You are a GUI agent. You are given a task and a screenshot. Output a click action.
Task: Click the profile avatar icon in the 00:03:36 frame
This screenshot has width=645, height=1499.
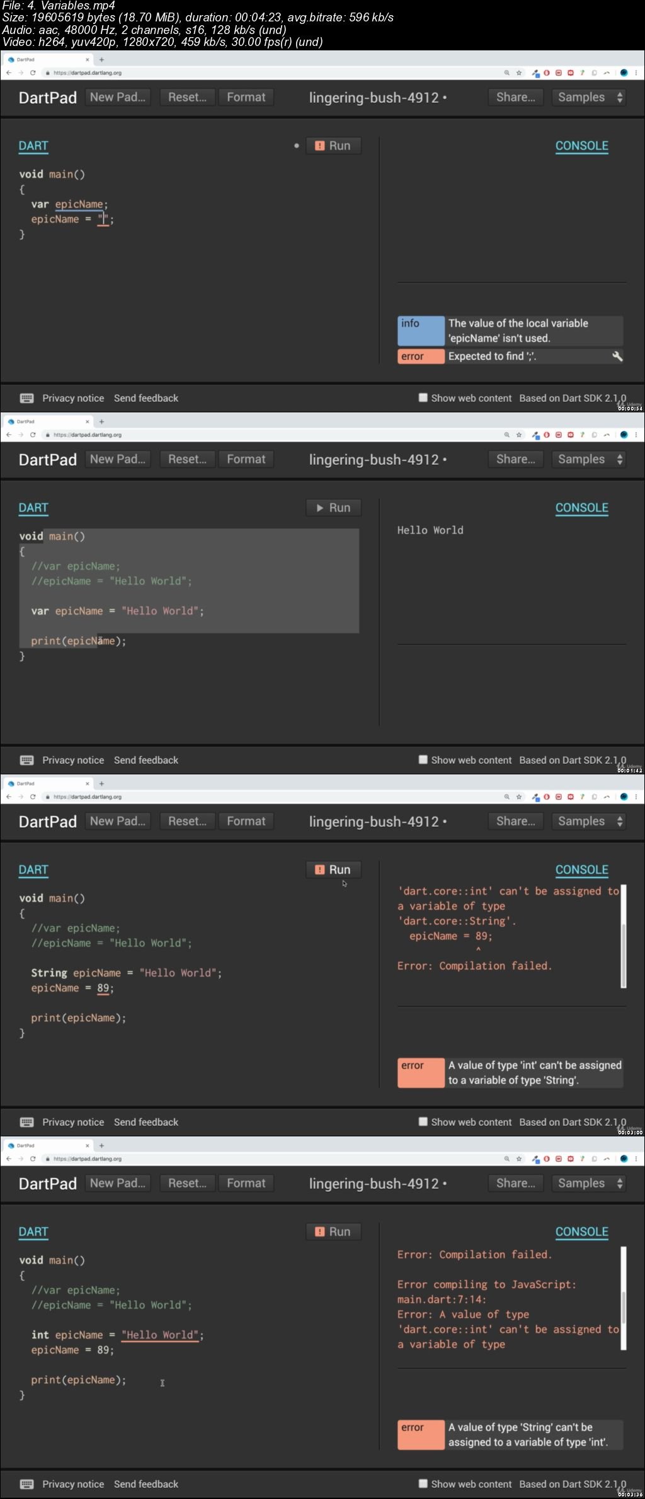[624, 1159]
